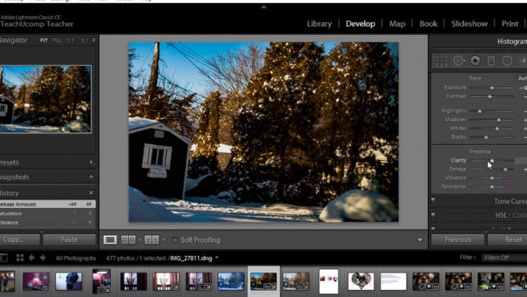The height and width of the screenshot is (297, 527).
Task: Select the Dehaze Amount history step
Action: (x=48, y=204)
